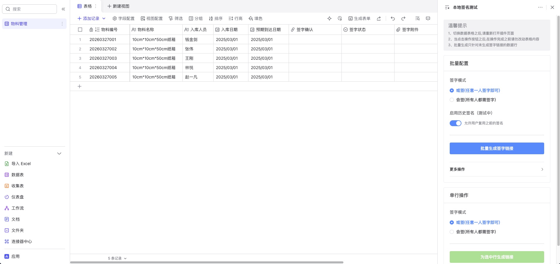Click the share icon in toolbar
The image size is (560, 264).
tap(379, 18)
